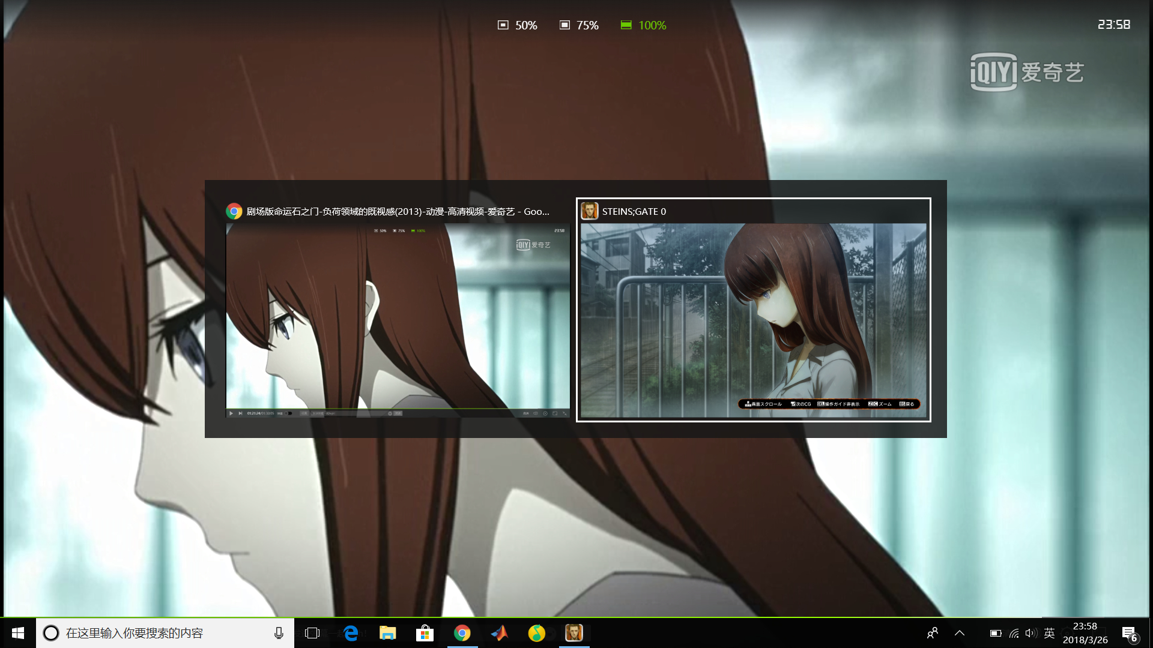Image resolution: width=1153 pixels, height=648 pixels.
Task: Open Microsoft Store from the taskbar
Action: click(x=425, y=633)
